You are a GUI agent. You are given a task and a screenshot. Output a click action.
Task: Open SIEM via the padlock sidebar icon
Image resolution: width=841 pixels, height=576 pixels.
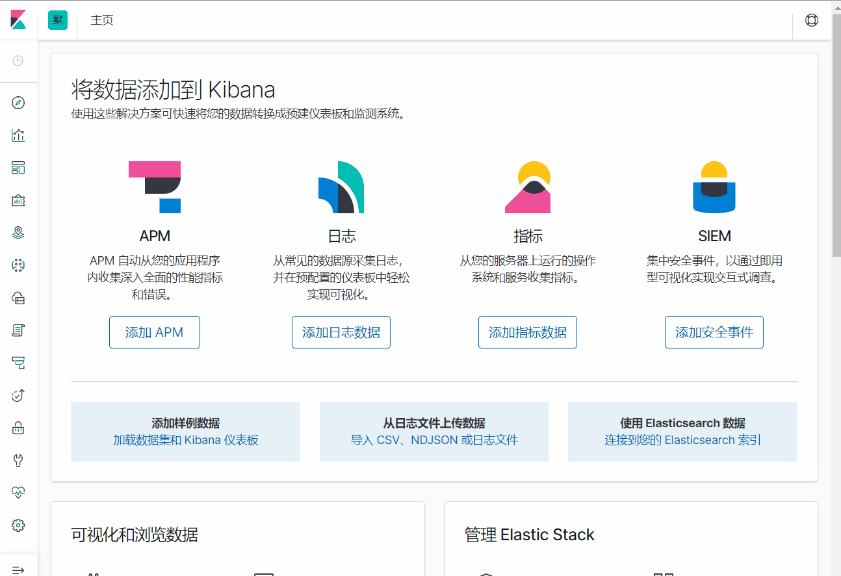18,428
